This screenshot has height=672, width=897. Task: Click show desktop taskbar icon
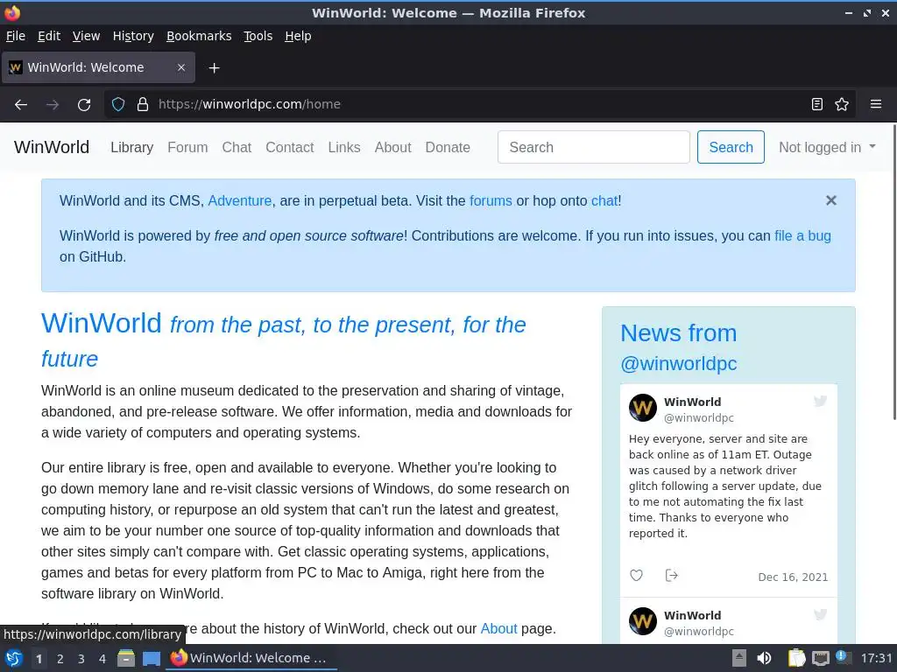point(151,658)
